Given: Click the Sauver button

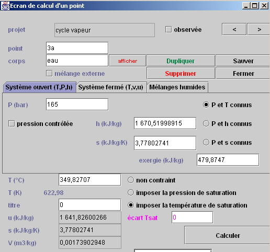Looking at the screenshot, I should point(243,61).
